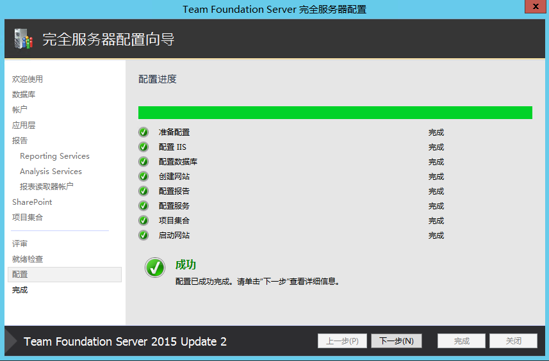Select 帐户 in the sidebar
The image size is (549, 361).
[20, 109]
